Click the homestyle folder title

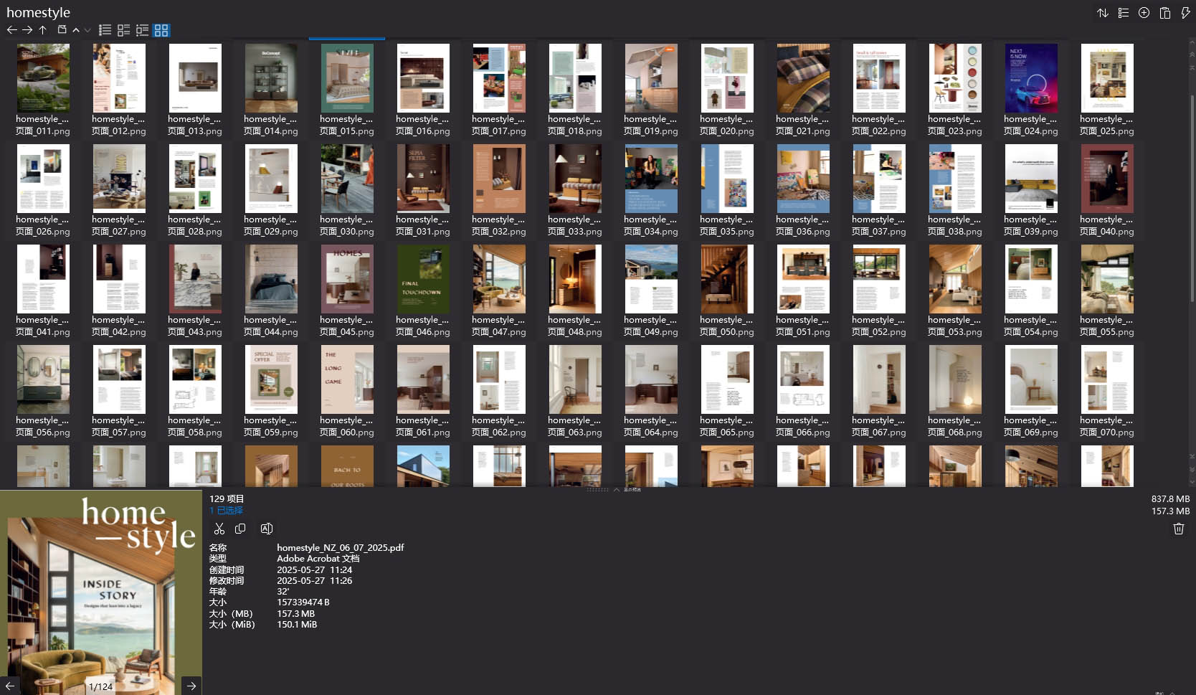click(39, 12)
